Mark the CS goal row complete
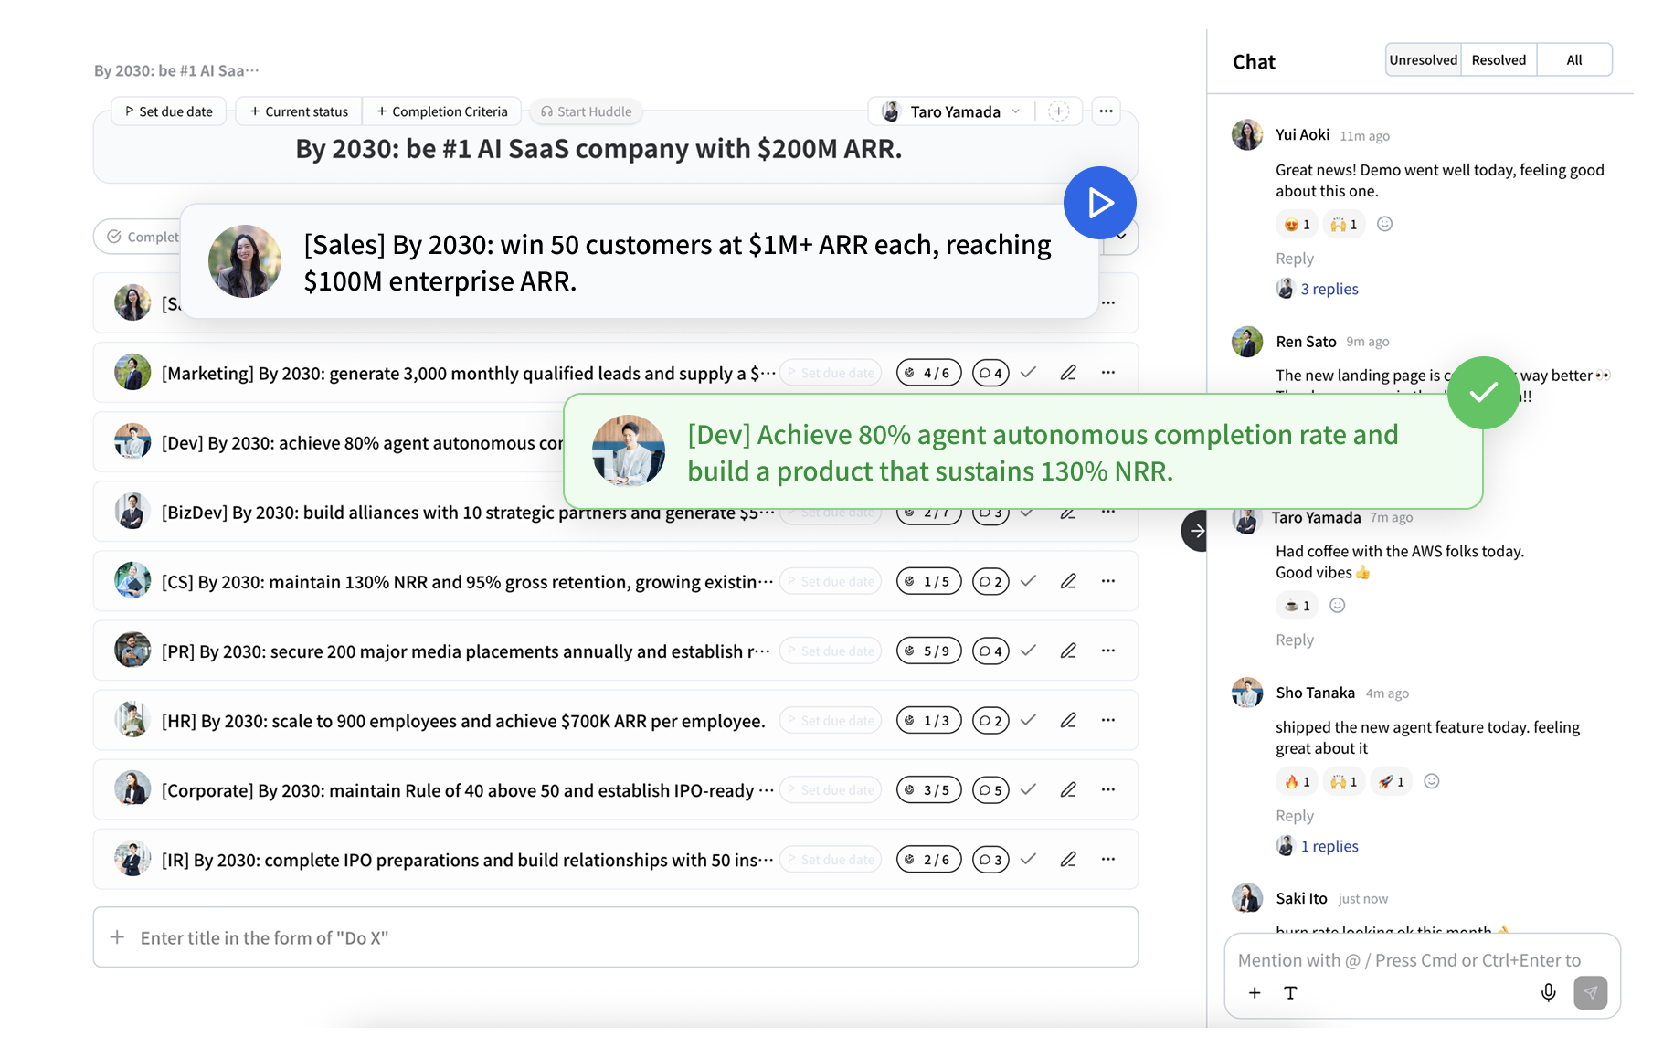The image size is (1663, 1058). point(1028,581)
